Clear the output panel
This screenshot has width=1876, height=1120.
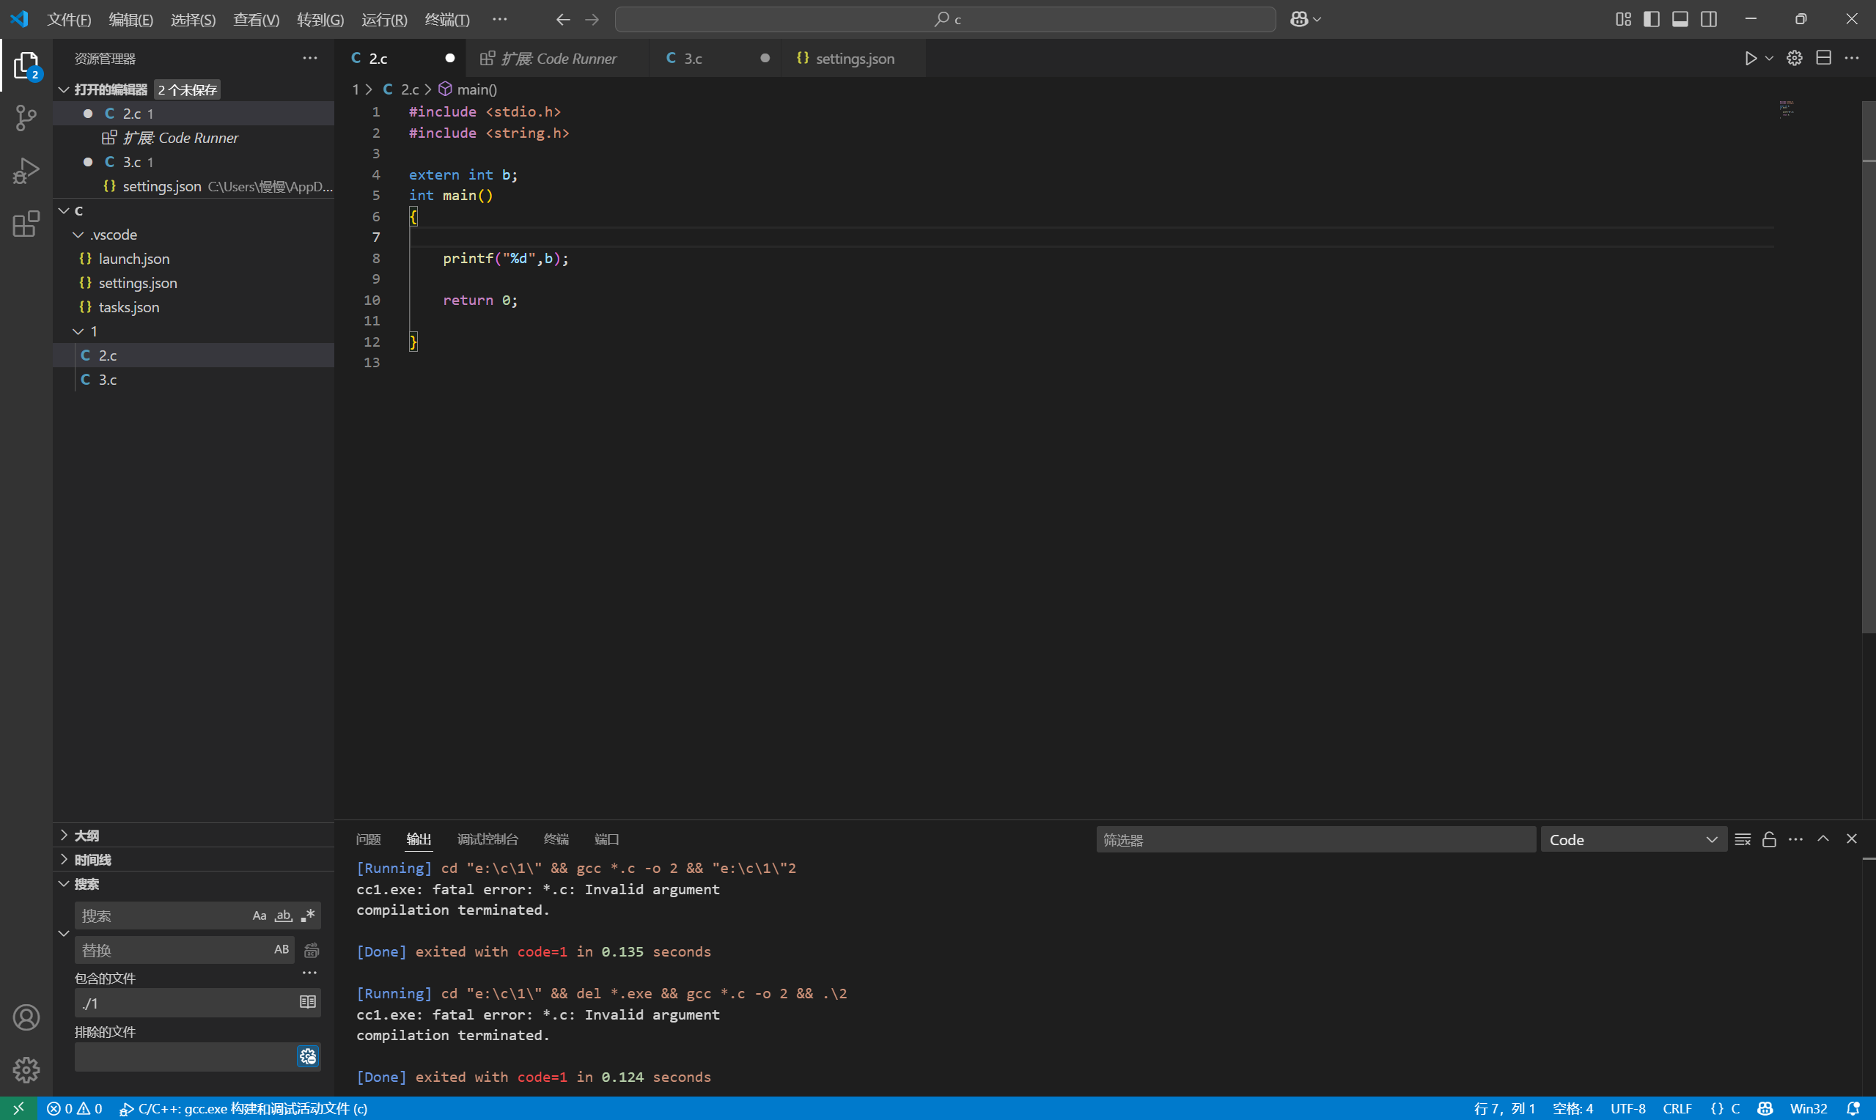(x=1743, y=839)
